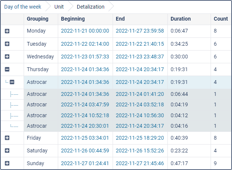The image size is (232, 170).
Task: Select the Unit breadcrumb
Action: click(59, 7)
